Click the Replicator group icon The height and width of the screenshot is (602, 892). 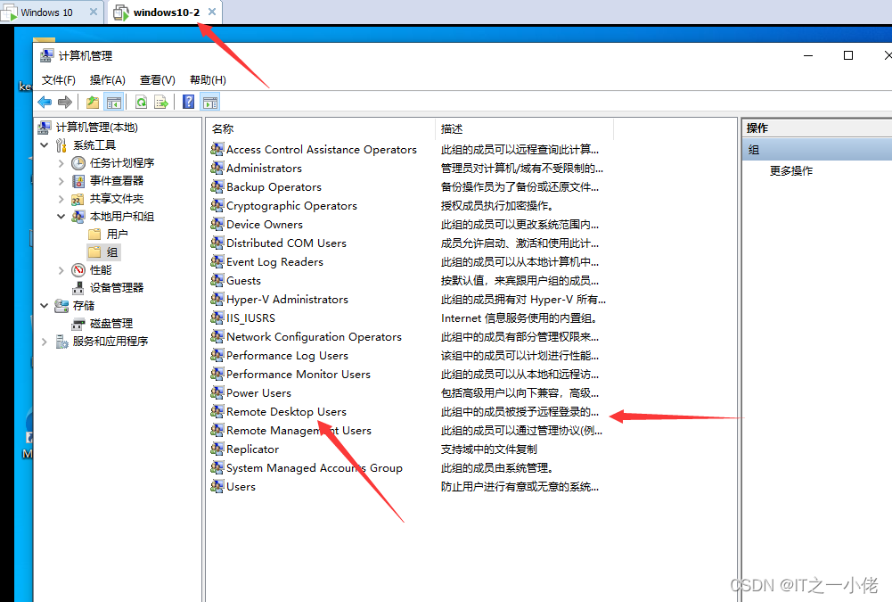click(x=217, y=449)
